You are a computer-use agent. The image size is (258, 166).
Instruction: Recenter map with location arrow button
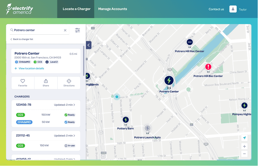coord(244,138)
